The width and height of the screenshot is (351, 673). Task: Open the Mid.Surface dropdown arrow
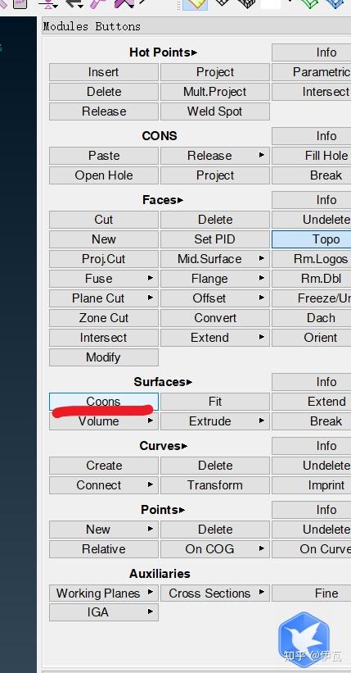262,259
